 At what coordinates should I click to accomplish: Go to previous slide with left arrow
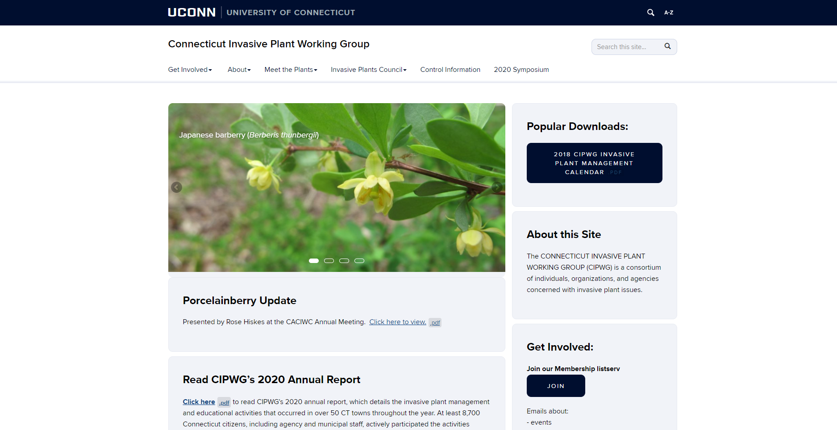[x=176, y=188]
